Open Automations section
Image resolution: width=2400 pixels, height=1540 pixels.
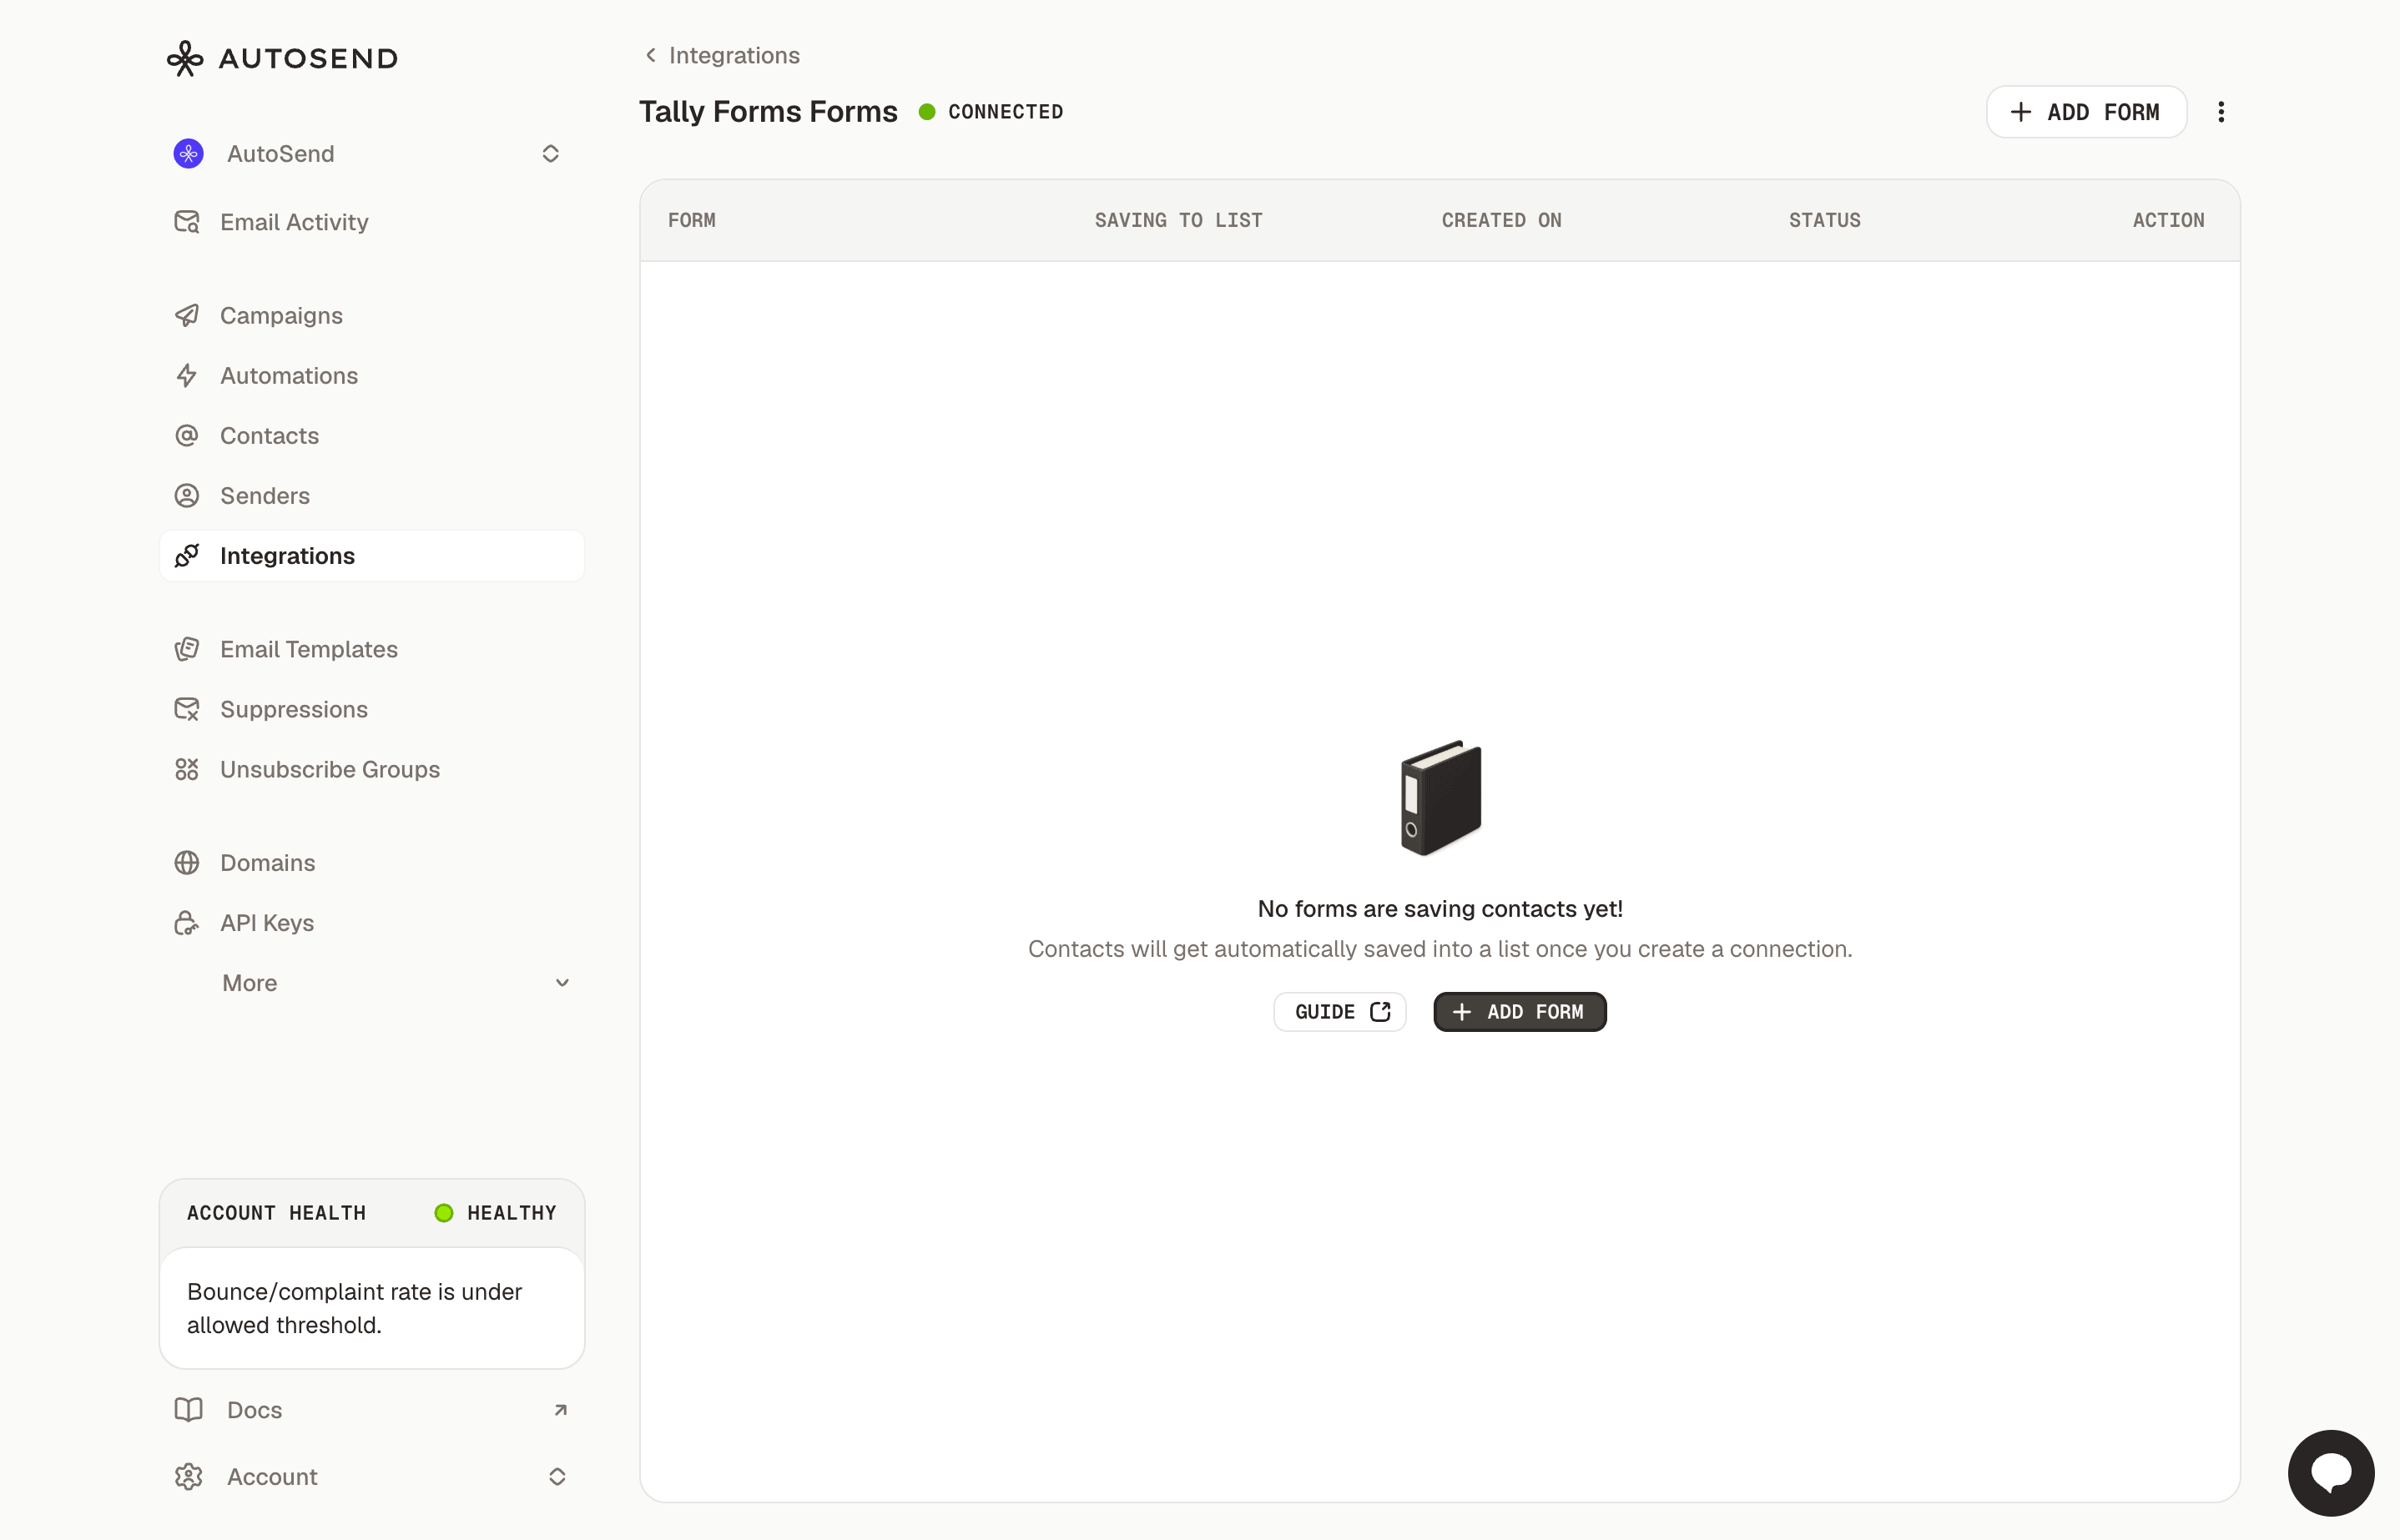click(x=289, y=375)
